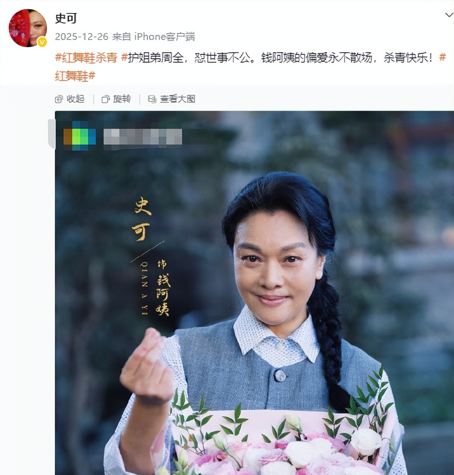Viewport: 454px width, 475px height.
Task: Click the golden 史可 calligraphy on poster
Action: 142,219
